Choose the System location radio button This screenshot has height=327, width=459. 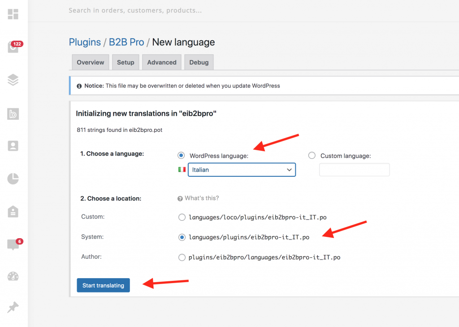pyautogui.click(x=182, y=237)
